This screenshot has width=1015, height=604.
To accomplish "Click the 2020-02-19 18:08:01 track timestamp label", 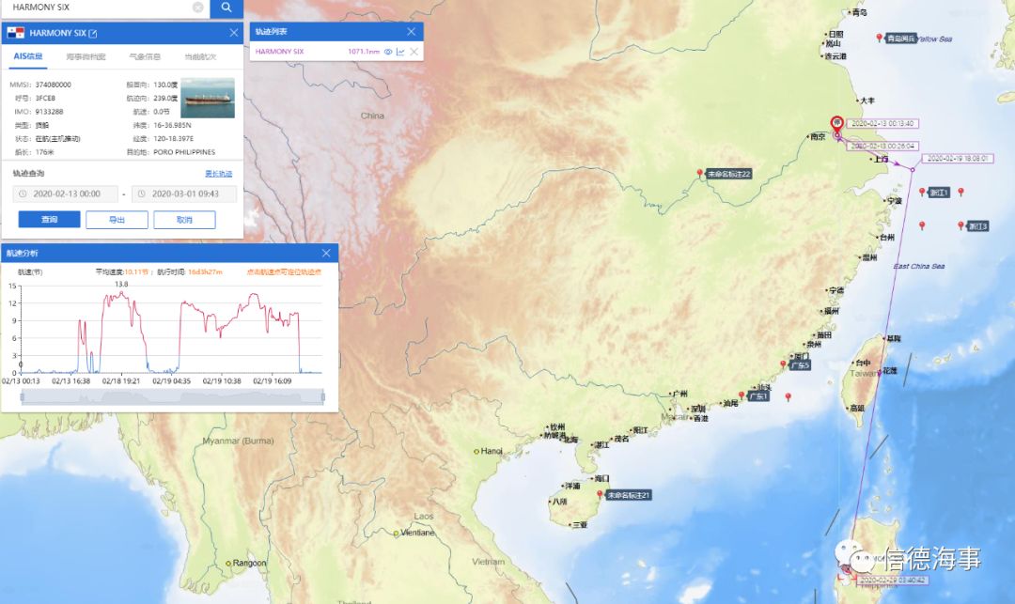I will coord(957,159).
